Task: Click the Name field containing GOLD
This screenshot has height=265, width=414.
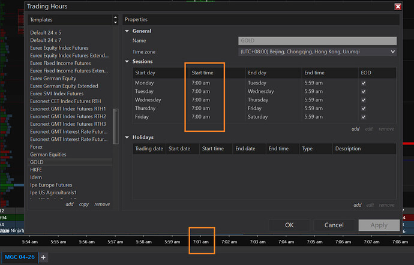Action: click(x=317, y=41)
